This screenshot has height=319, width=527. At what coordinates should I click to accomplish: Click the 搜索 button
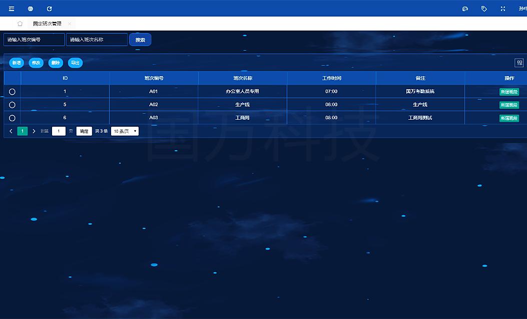pyautogui.click(x=140, y=40)
